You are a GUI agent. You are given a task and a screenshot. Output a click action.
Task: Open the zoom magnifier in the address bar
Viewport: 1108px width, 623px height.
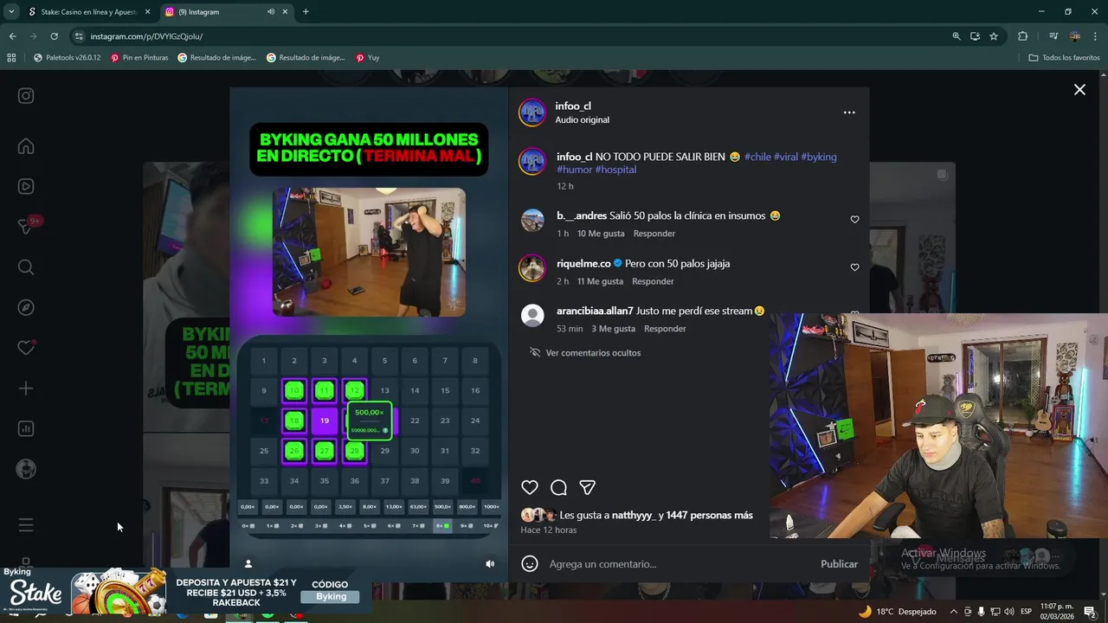(957, 36)
